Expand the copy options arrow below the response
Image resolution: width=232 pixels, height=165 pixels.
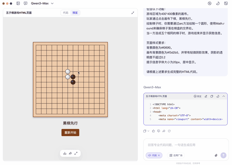(x=148, y=131)
